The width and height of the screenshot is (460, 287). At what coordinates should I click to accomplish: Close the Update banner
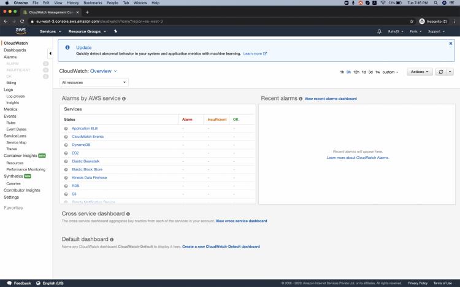click(450, 44)
